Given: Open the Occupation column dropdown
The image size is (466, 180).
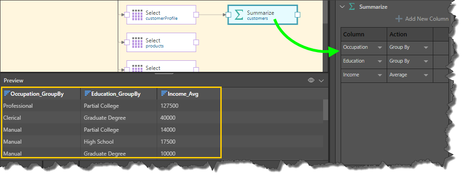Looking at the screenshot, I should (380, 48).
